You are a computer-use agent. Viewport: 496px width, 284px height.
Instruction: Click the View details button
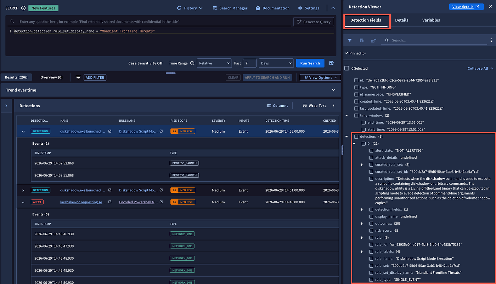point(466,7)
